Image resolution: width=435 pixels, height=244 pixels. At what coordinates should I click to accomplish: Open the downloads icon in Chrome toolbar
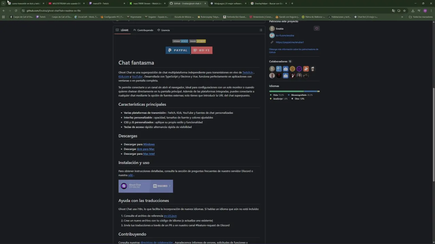(x=413, y=11)
